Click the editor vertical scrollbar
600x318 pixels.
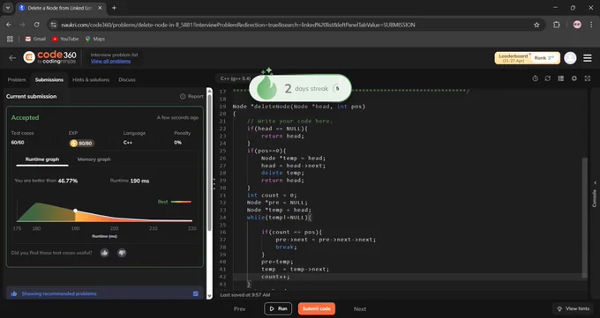coord(584,218)
